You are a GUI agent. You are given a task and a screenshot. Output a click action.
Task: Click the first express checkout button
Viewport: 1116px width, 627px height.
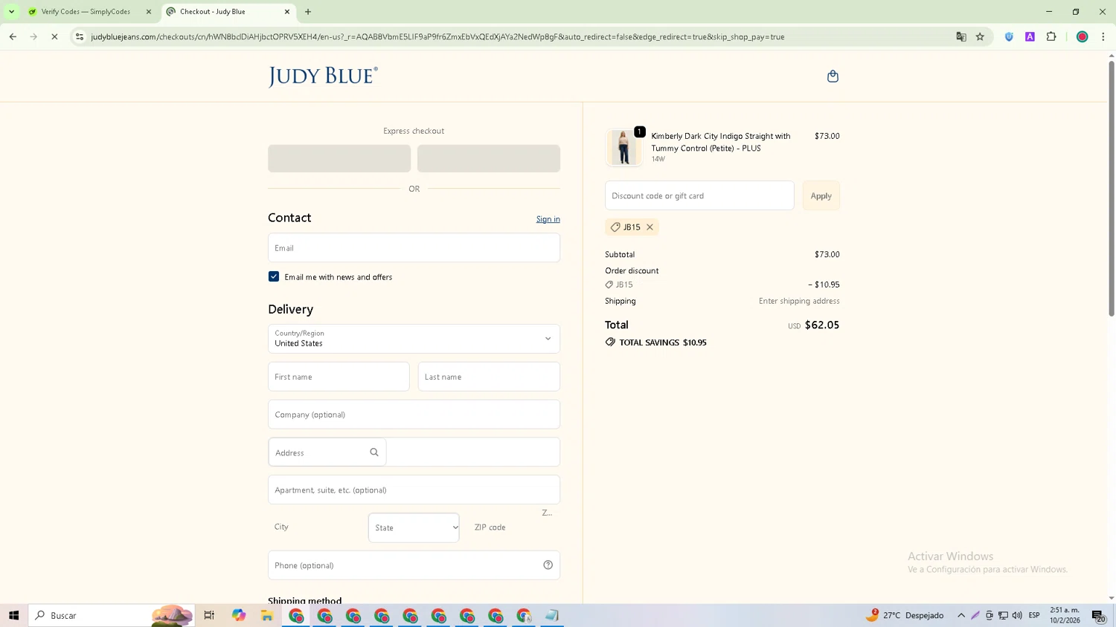click(339, 158)
